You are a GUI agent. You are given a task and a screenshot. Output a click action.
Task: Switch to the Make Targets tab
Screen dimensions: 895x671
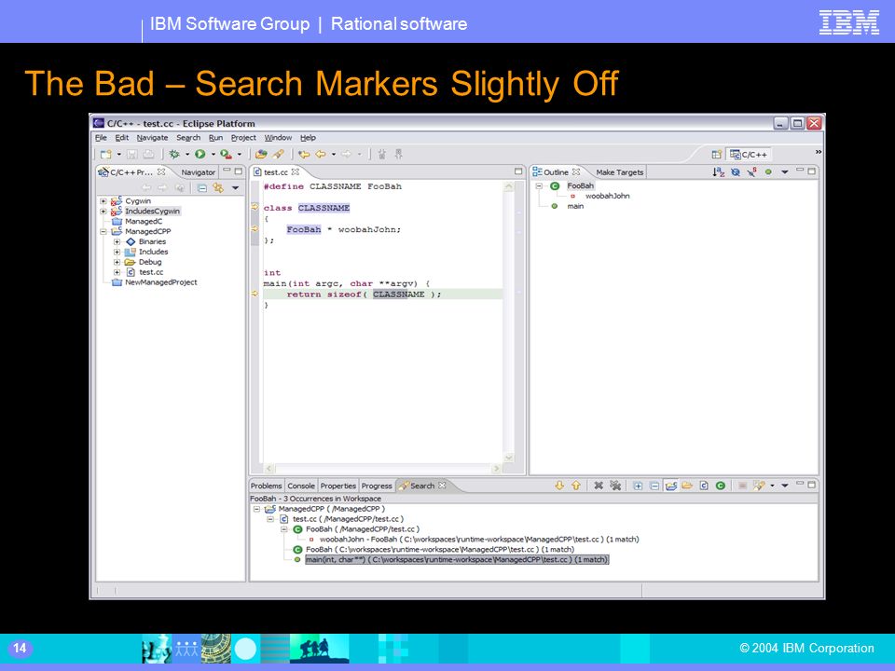point(619,172)
